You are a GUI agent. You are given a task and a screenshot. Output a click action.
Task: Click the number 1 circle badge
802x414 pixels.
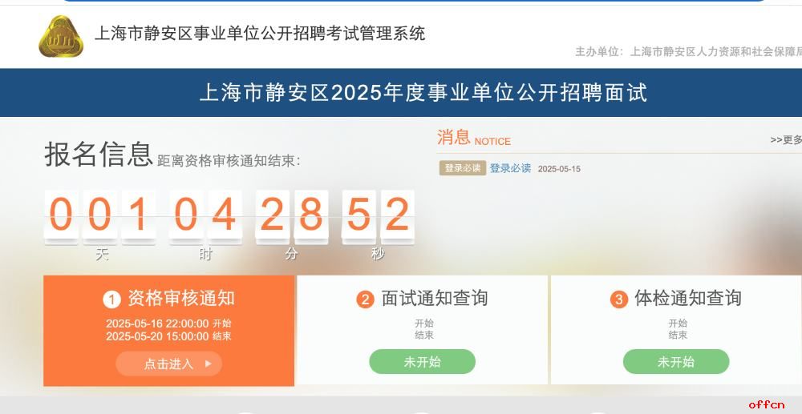pos(111,299)
